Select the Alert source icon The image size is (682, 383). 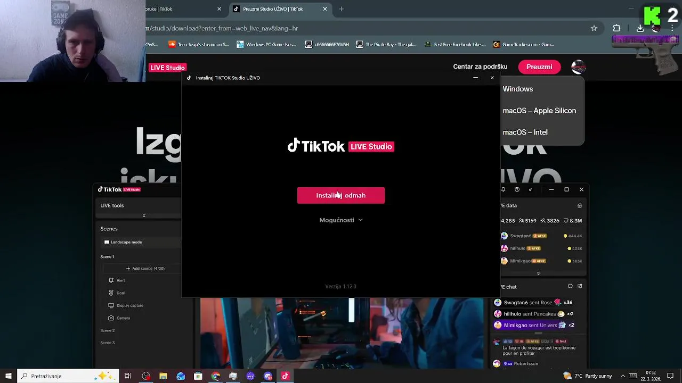pos(111,280)
